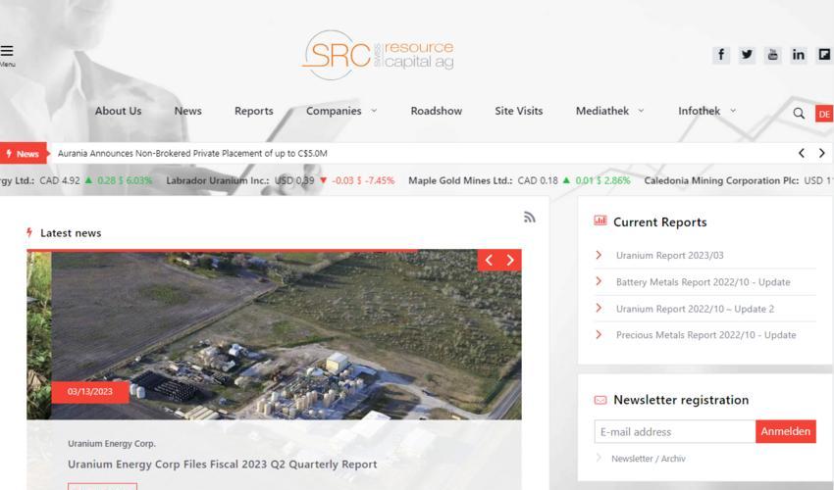Open Uranium Report 2023/03
Screen dimensions: 834x490
coord(669,256)
